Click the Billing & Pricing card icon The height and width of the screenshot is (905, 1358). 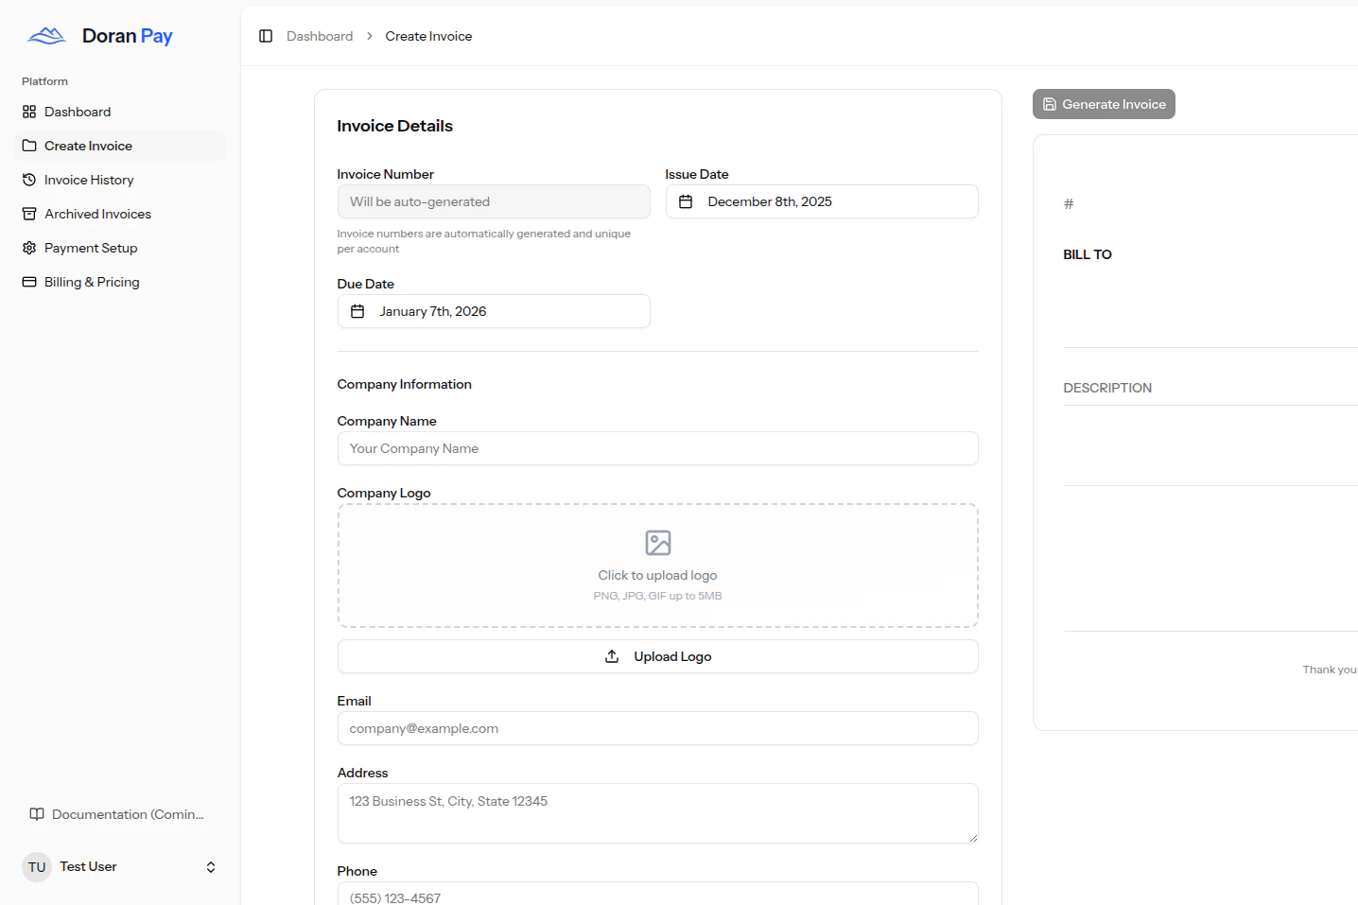tap(29, 282)
